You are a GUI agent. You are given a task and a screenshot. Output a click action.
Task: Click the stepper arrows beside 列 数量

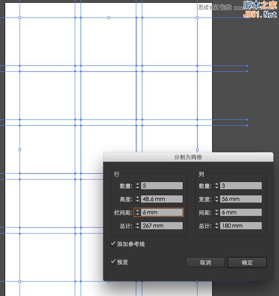point(217,186)
